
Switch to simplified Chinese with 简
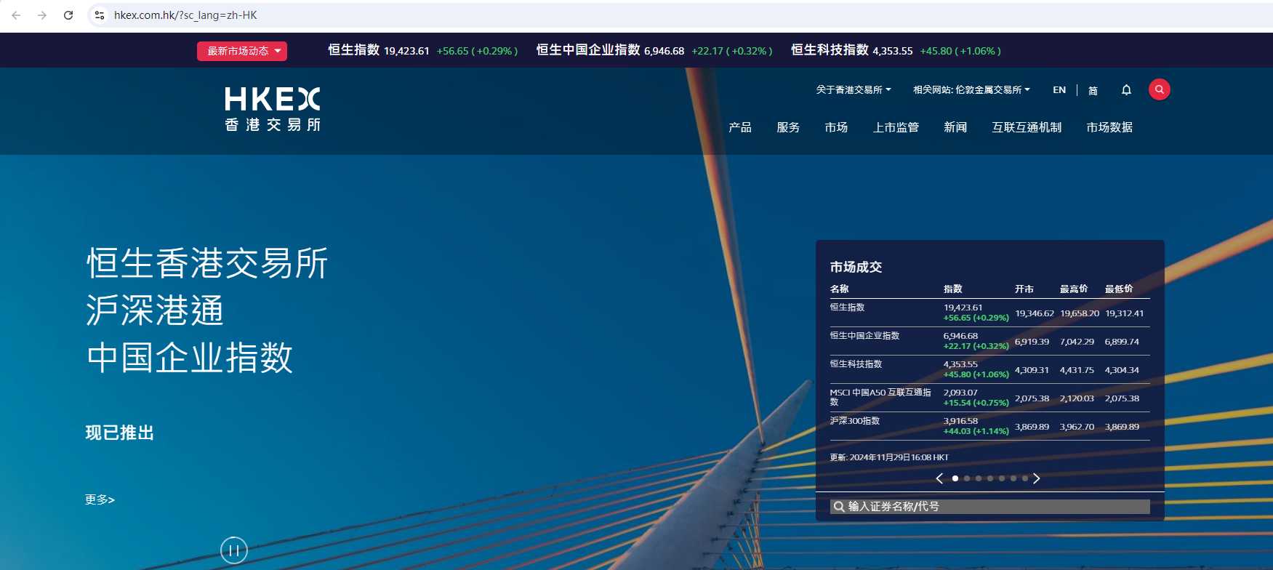[1093, 90]
